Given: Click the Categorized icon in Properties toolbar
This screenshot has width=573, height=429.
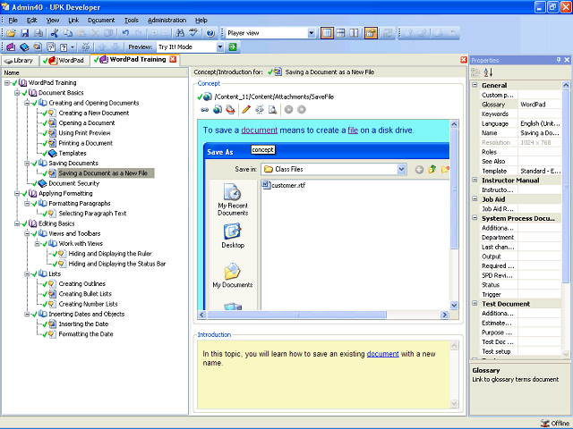Looking at the screenshot, I should (475, 72).
